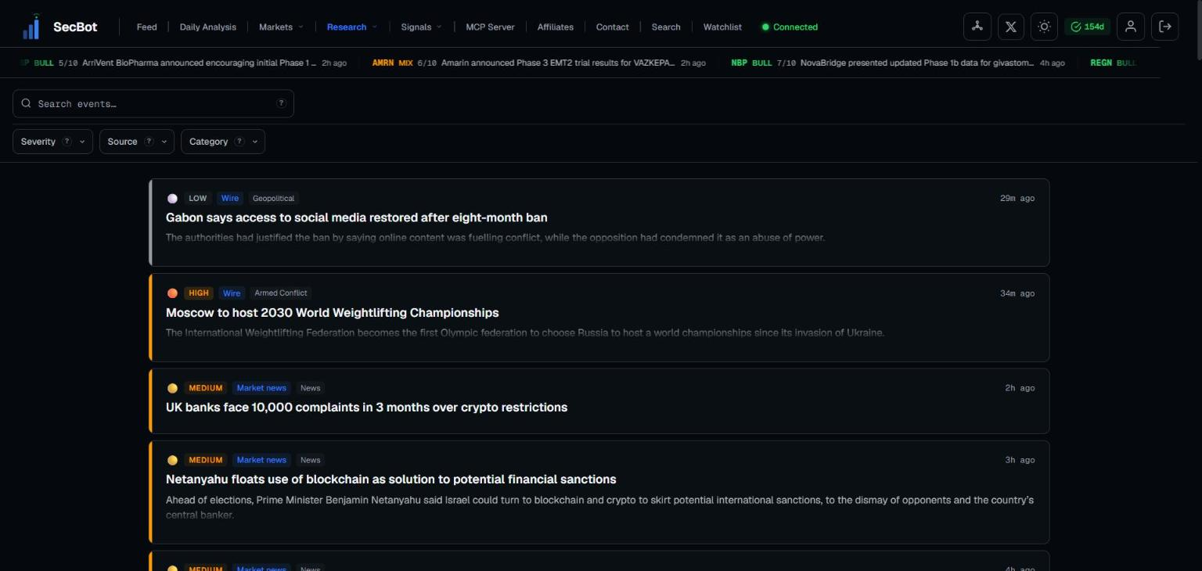This screenshot has height=571, width=1202.
Task: Click the magnifier icon in Search events
Action: point(27,103)
